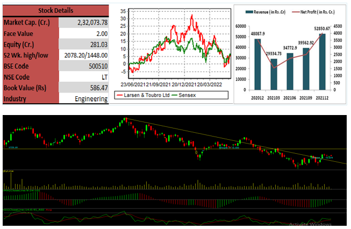
Task: Click the 202012 revenue bar
Action: tap(257, 65)
